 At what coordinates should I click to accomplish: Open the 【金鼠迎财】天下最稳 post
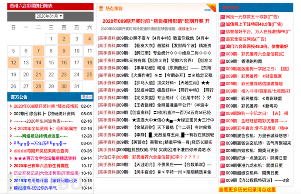click(154, 127)
